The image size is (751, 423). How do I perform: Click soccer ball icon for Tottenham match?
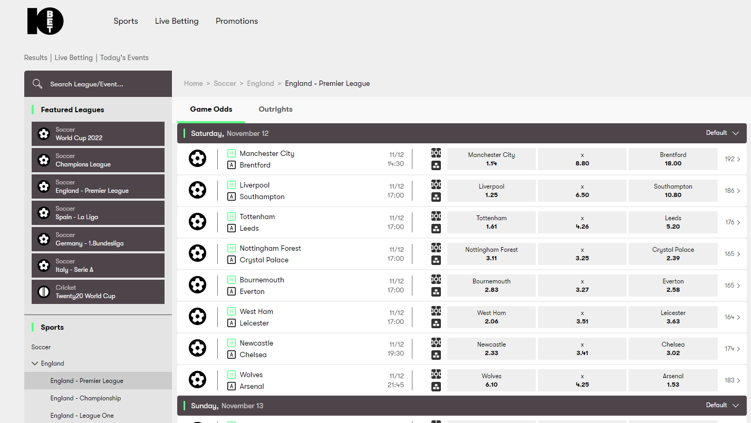tap(198, 222)
